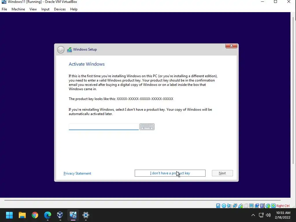Maximize the VirtualBox window
Image resolution: width=296 pixels, height=222 pixels.
click(x=275, y=2)
